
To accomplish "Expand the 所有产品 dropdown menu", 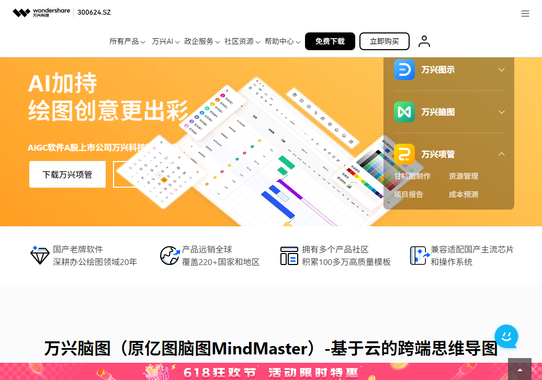I will [x=127, y=41].
